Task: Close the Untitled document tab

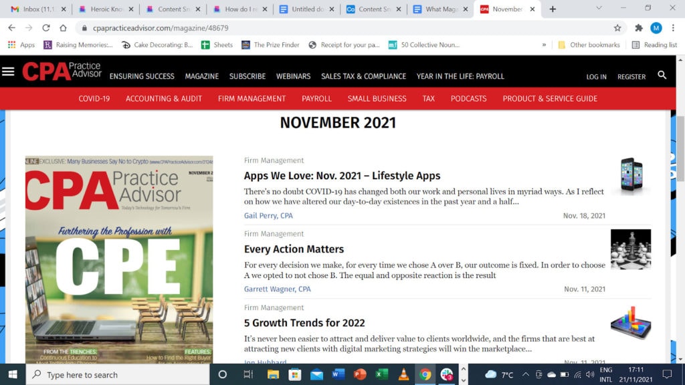Action: coord(332,9)
